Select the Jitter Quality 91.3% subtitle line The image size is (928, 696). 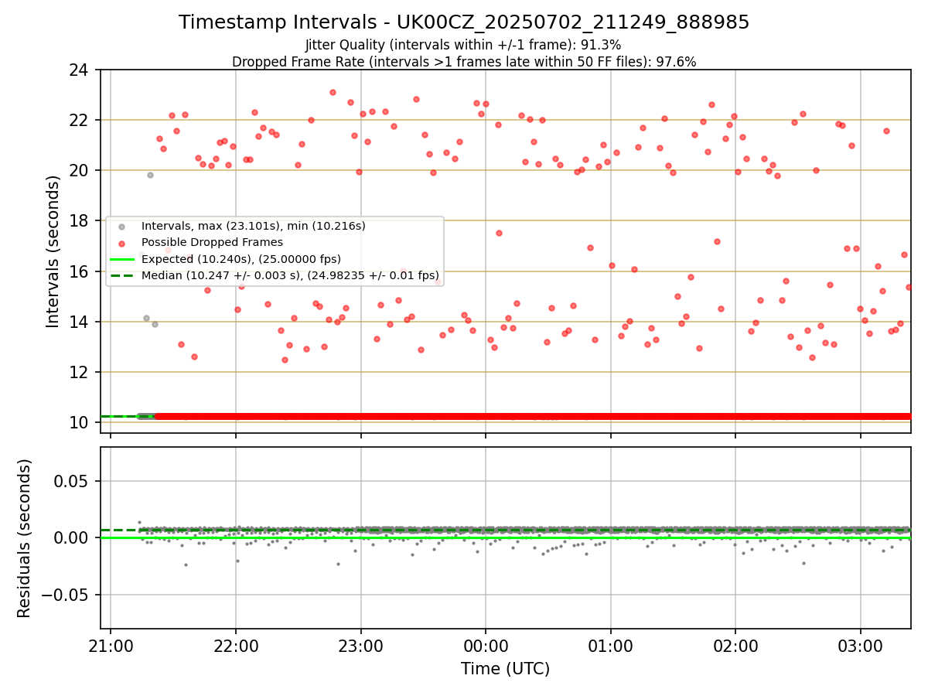click(464, 45)
